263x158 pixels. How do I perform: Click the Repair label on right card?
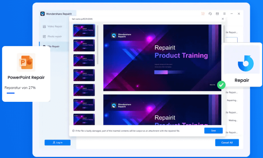pyautogui.click(x=242, y=80)
